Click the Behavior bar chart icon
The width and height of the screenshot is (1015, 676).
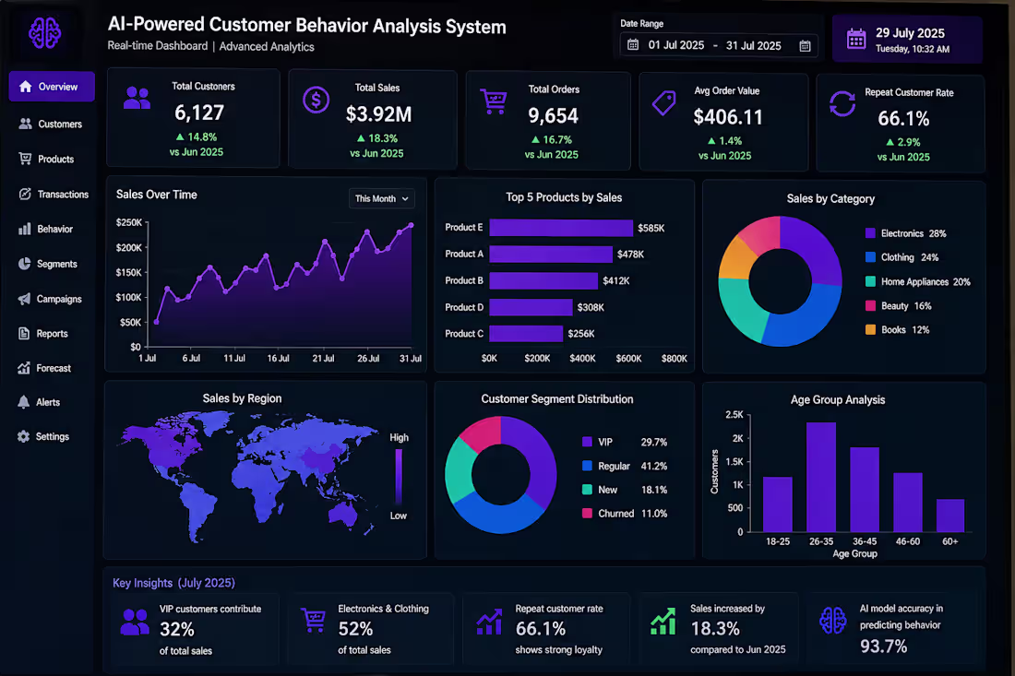25,229
